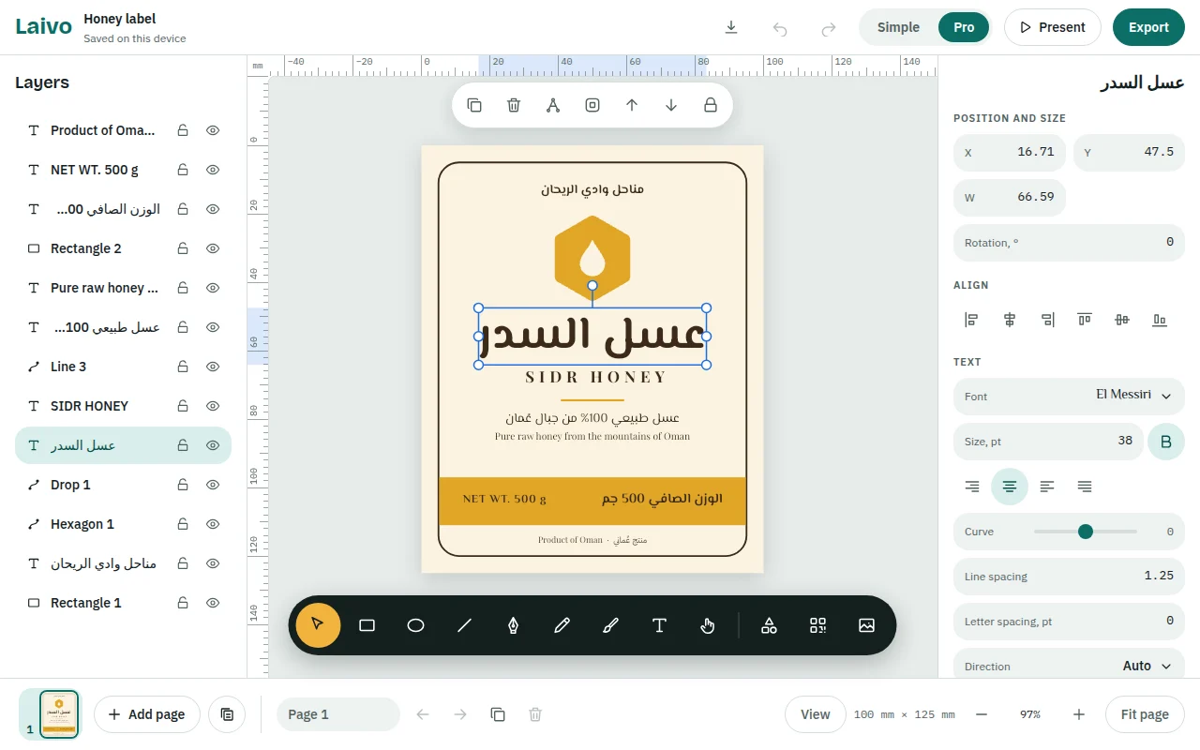Open the Font dropdown showing El Messiri

(x=1069, y=397)
